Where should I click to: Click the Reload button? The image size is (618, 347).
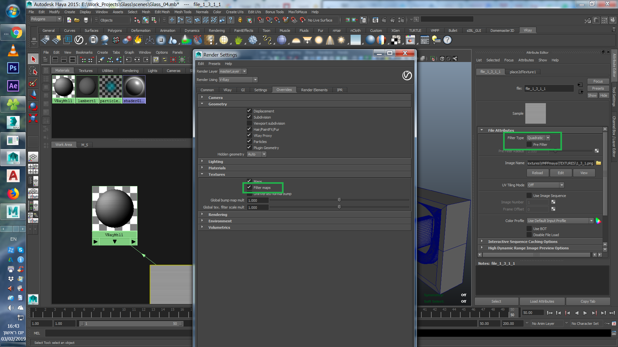(x=537, y=173)
